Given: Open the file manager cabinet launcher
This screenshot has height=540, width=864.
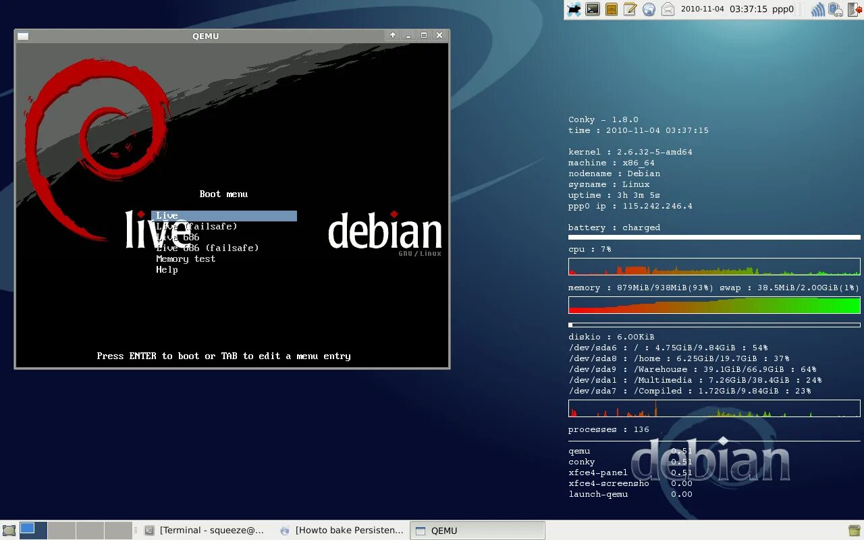Looking at the screenshot, I should [x=612, y=9].
